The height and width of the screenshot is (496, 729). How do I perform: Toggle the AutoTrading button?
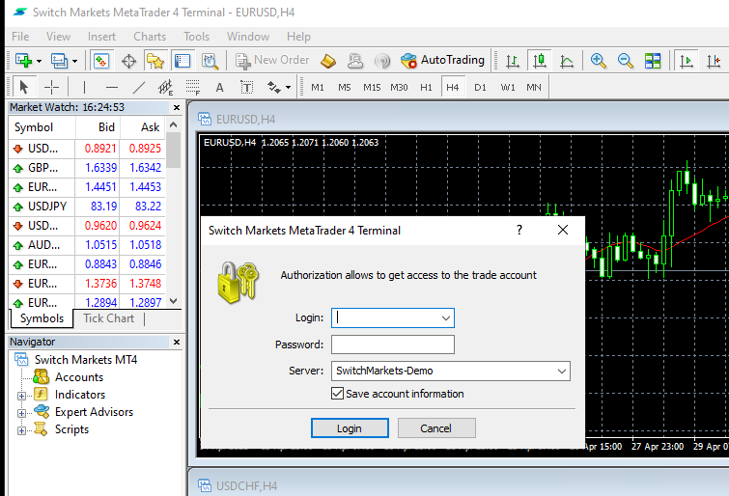(442, 61)
